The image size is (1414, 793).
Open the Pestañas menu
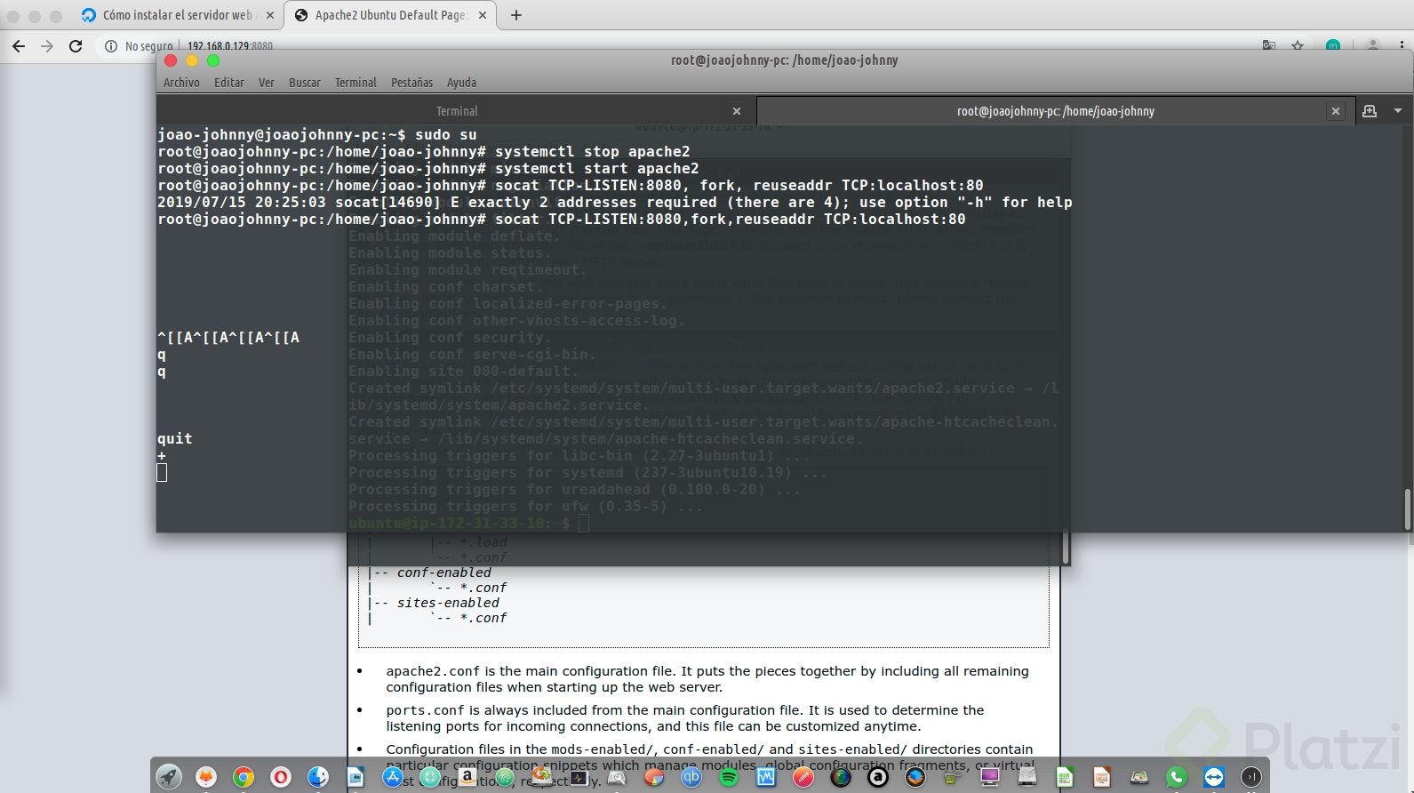coord(412,83)
